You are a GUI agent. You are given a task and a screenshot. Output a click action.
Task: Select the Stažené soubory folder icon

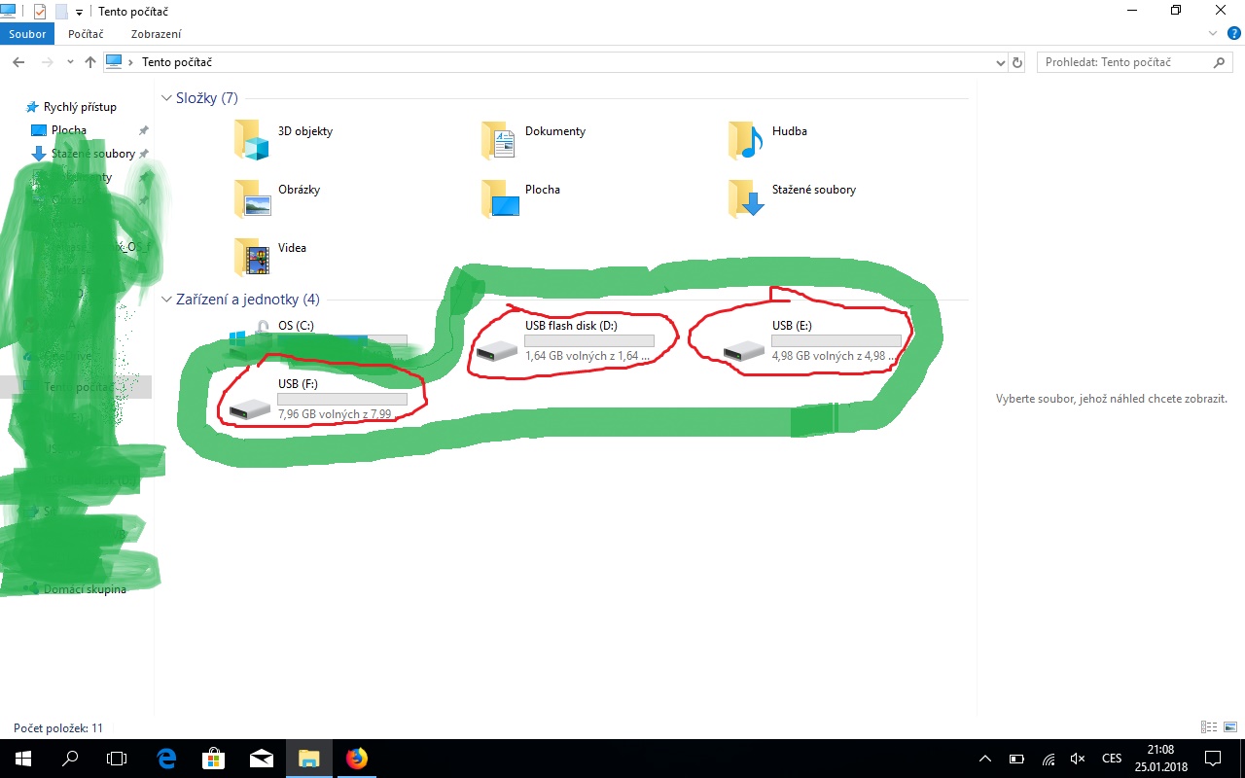click(x=746, y=198)
